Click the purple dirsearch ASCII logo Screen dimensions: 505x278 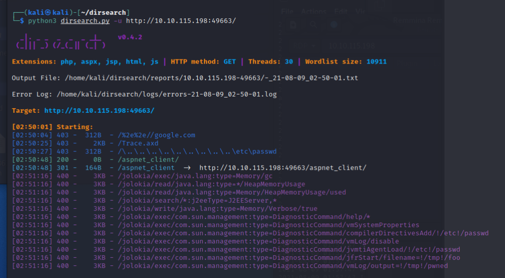point(61,42)
